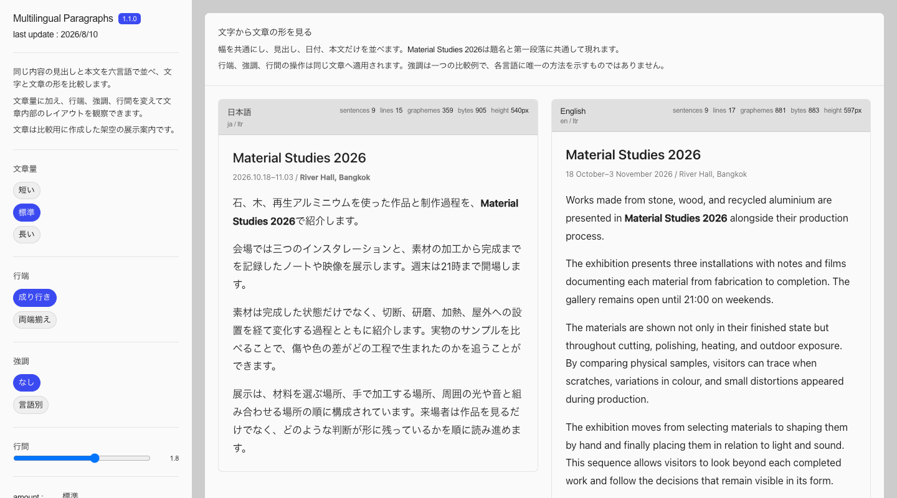Click the 文章量 section label
The image size is (897, 498).
(x=25, y=169)
